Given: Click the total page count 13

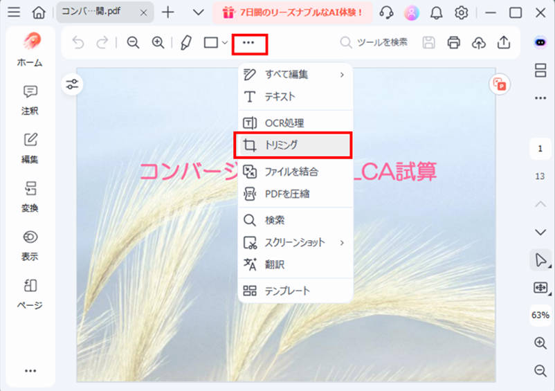Looking at the screenshot, I should coord(540,176).
